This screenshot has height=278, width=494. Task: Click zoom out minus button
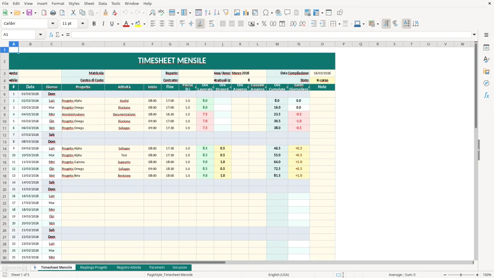[445, 275]
